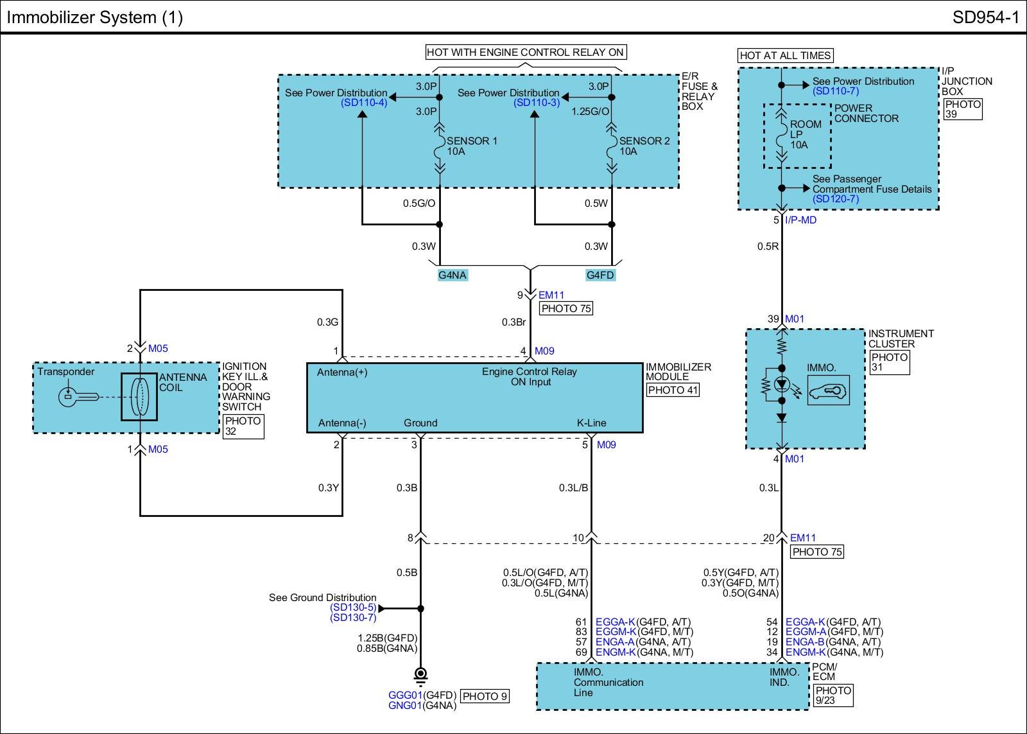The width and height of the screenshot is (1027, 734).
Task: Open the SD110-3 power distribution link
Action: coord(537,103)
